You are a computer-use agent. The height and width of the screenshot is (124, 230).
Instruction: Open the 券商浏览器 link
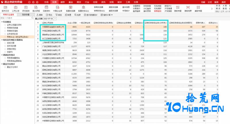tap(98, 7)
